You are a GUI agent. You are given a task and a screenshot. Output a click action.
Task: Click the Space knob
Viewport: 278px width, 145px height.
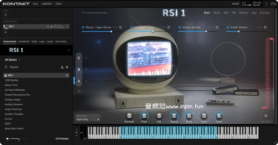174,116
